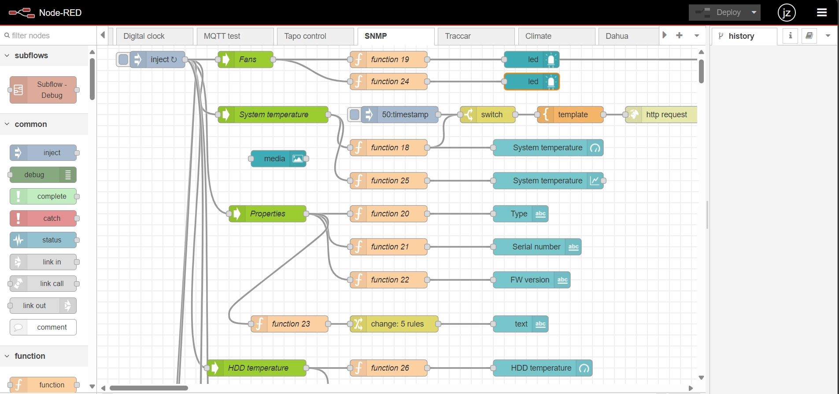
Task: Click the Node-RED logo
Action: (22, 13)
